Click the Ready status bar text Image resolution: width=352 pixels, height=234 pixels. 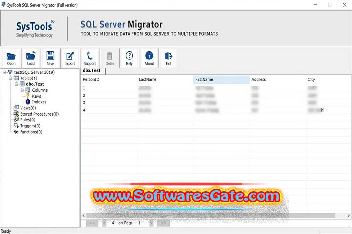tap(5, 231)
